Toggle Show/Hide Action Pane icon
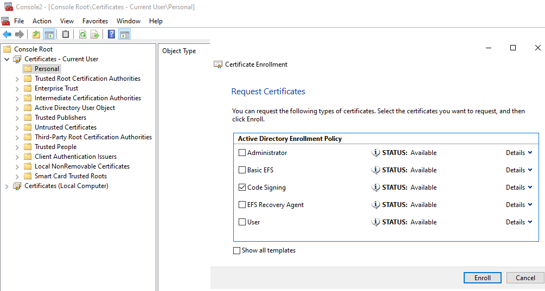 pyautogui.click(x=124, y=34)
